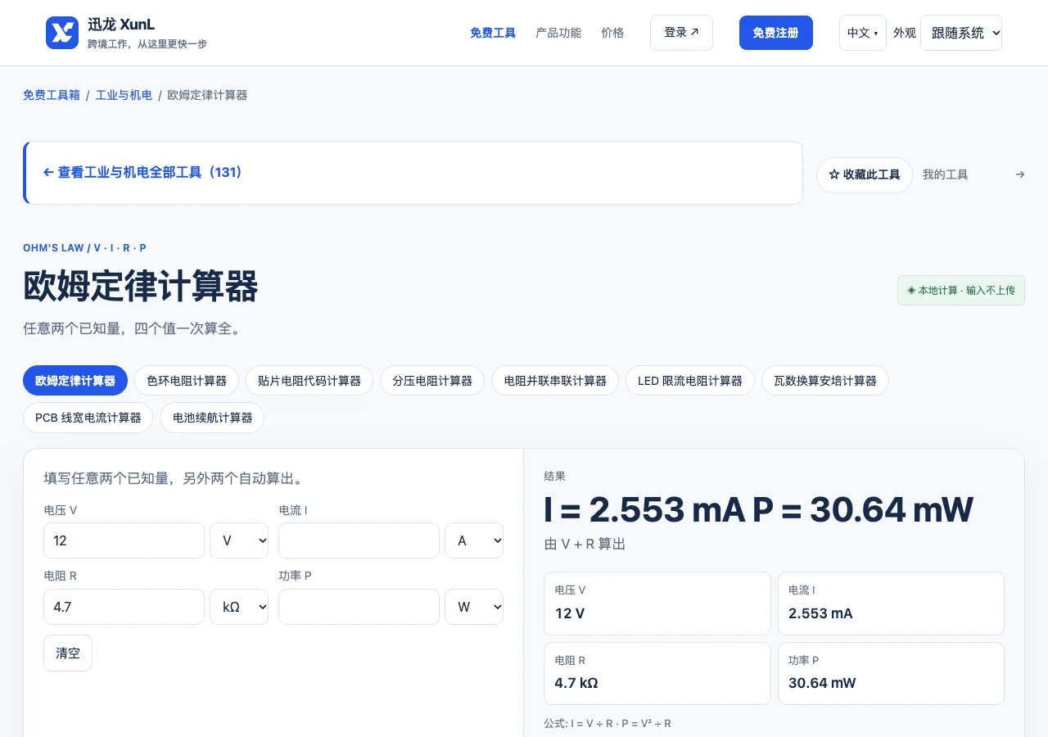Follow the 免费工具箱 breadcrumb link
Screen dimensions: 1048x737
52,95
